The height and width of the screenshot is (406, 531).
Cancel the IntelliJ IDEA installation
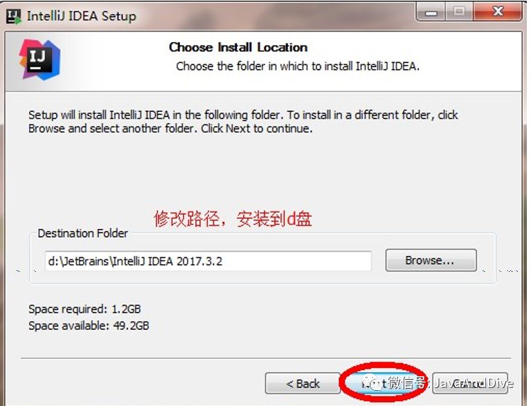click(x=470, y=383)
